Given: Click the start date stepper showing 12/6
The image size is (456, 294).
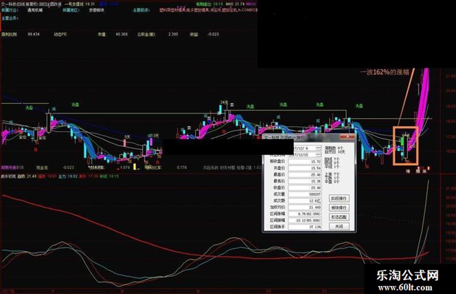Looking at the screenshot, I should 319,148.
